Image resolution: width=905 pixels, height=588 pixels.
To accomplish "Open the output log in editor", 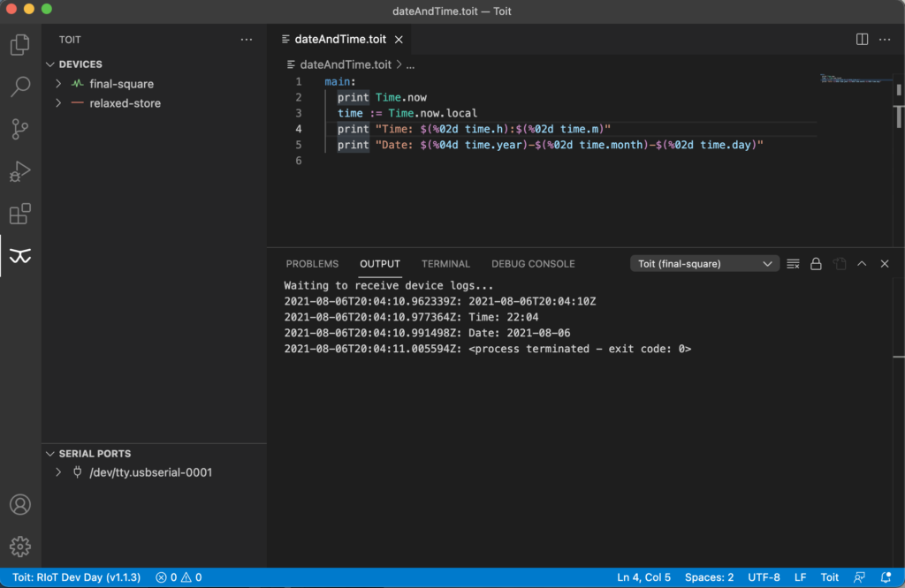I will point(840,263).
